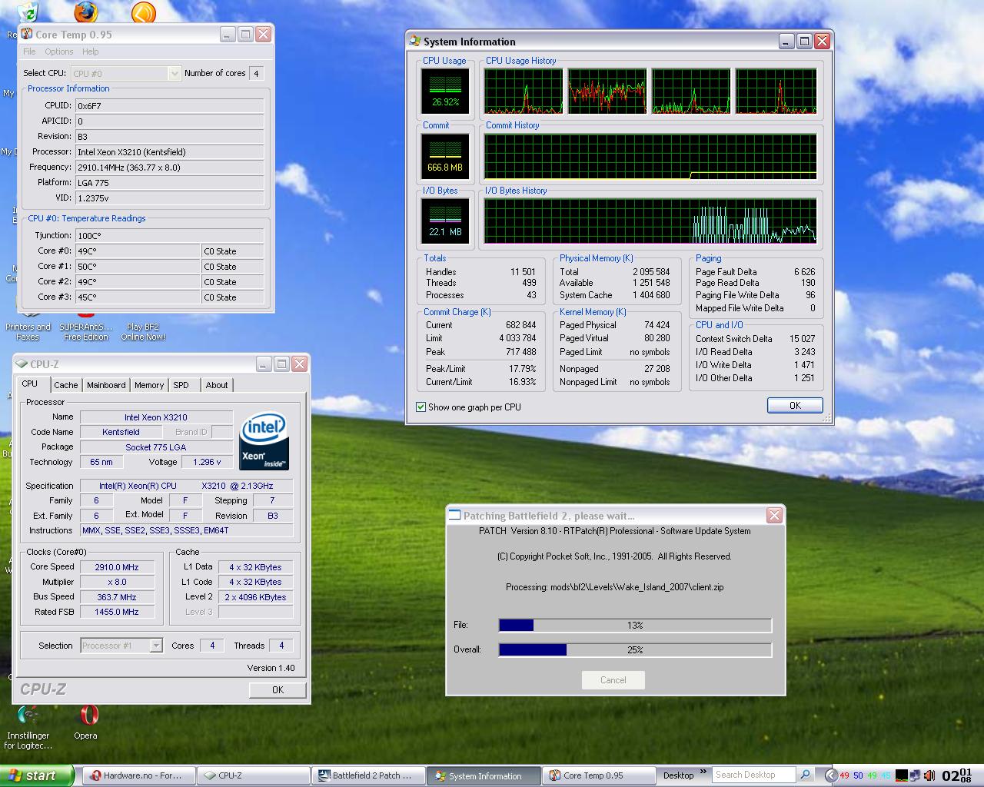Click the network connection tray icon
The height and width of the screenshot is (787, 984).
coord(915,775)
